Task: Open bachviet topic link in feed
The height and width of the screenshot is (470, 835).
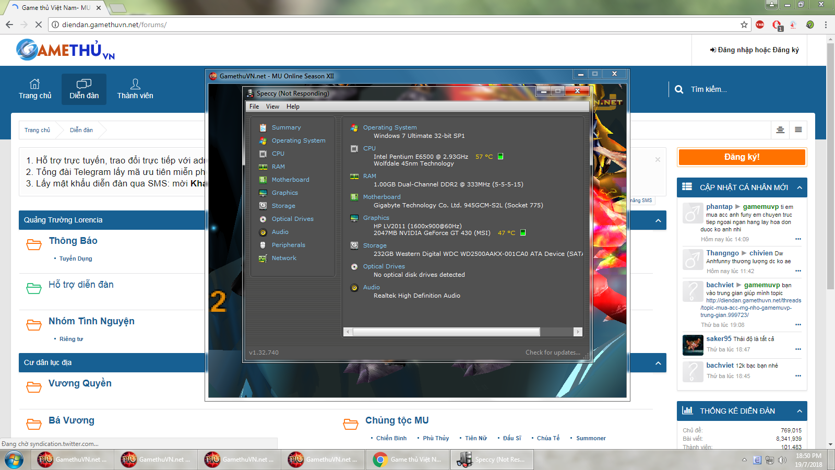Action: pos(751,308)
